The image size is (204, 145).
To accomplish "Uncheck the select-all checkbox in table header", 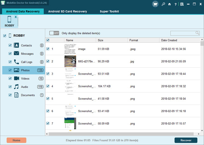I will [48, 40].
